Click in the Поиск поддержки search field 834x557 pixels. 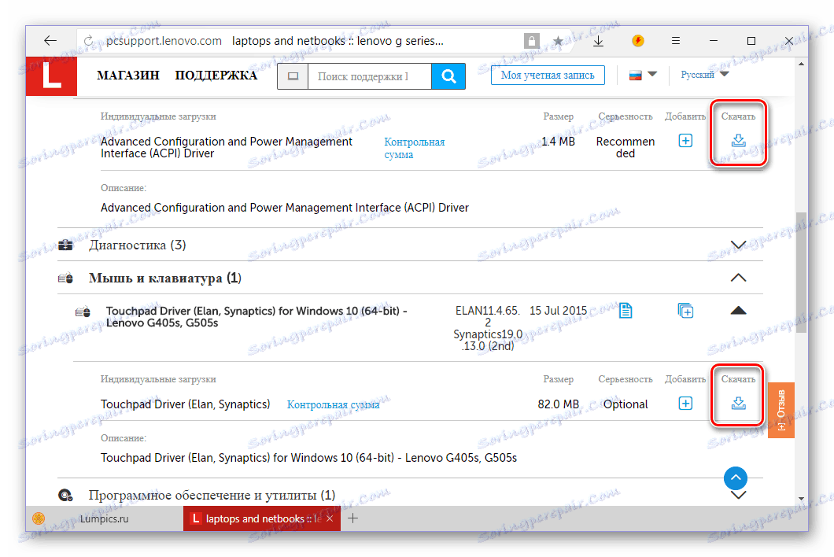369,76
